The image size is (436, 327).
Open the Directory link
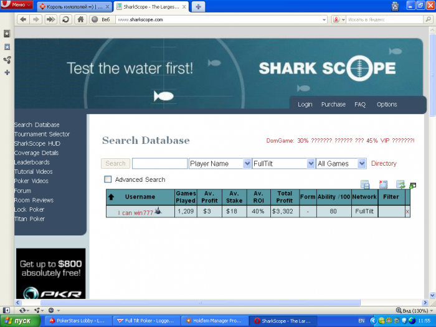click(384, 163)
